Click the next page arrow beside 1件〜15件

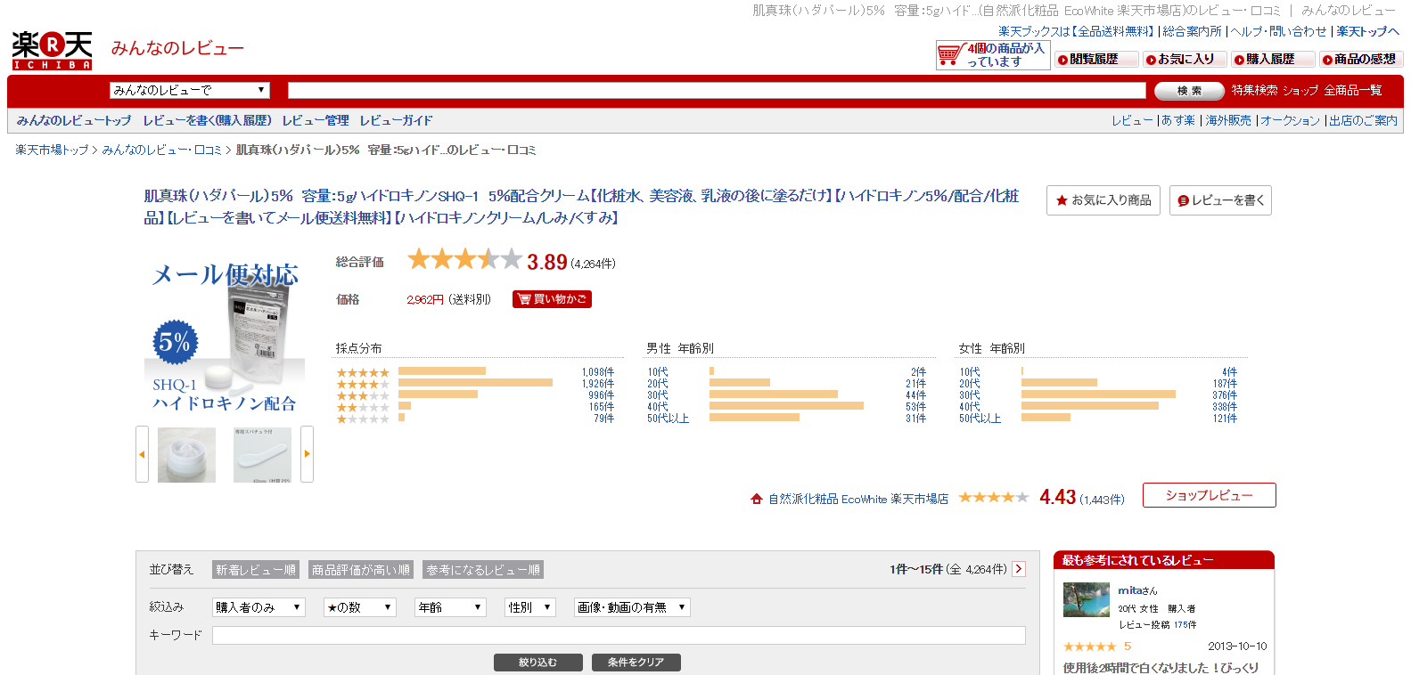1019,569
